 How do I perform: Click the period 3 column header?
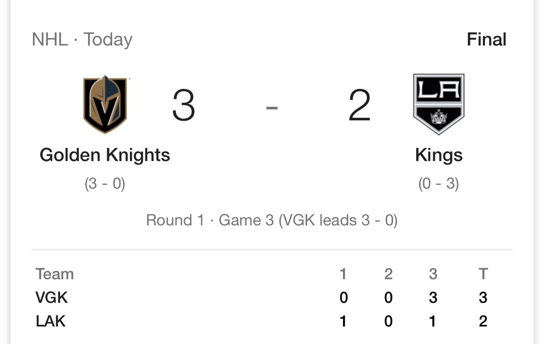[x=433, y=274]
